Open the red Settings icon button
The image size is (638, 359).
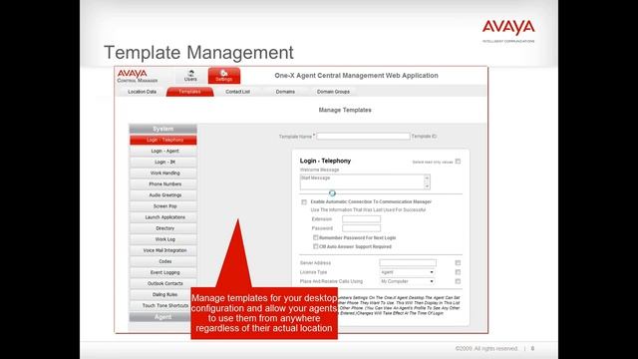tap(223, 76)
